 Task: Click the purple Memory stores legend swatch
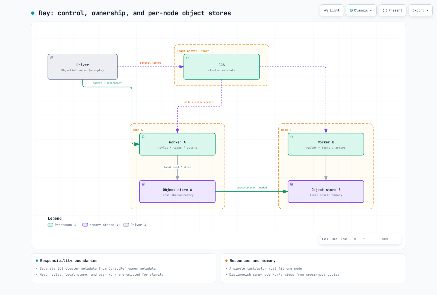(x=85, y=225)
